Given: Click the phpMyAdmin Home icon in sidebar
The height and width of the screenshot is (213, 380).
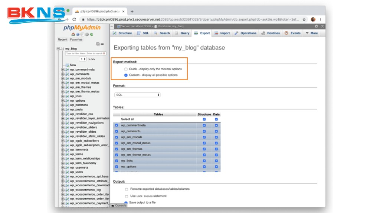Looking at the screenshot, I should pos(73,34).
